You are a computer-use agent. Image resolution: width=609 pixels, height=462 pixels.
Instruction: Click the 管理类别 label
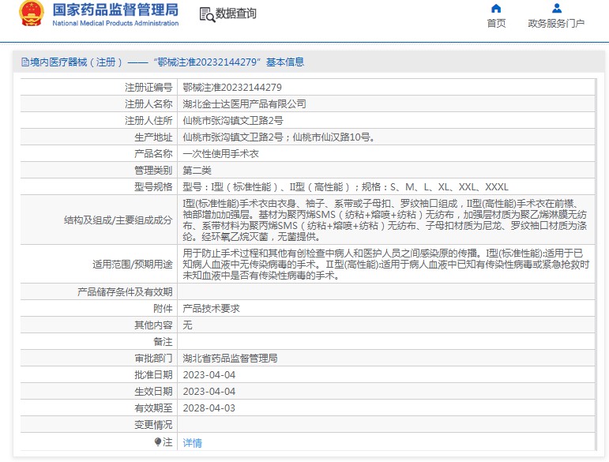click(153, 171)
